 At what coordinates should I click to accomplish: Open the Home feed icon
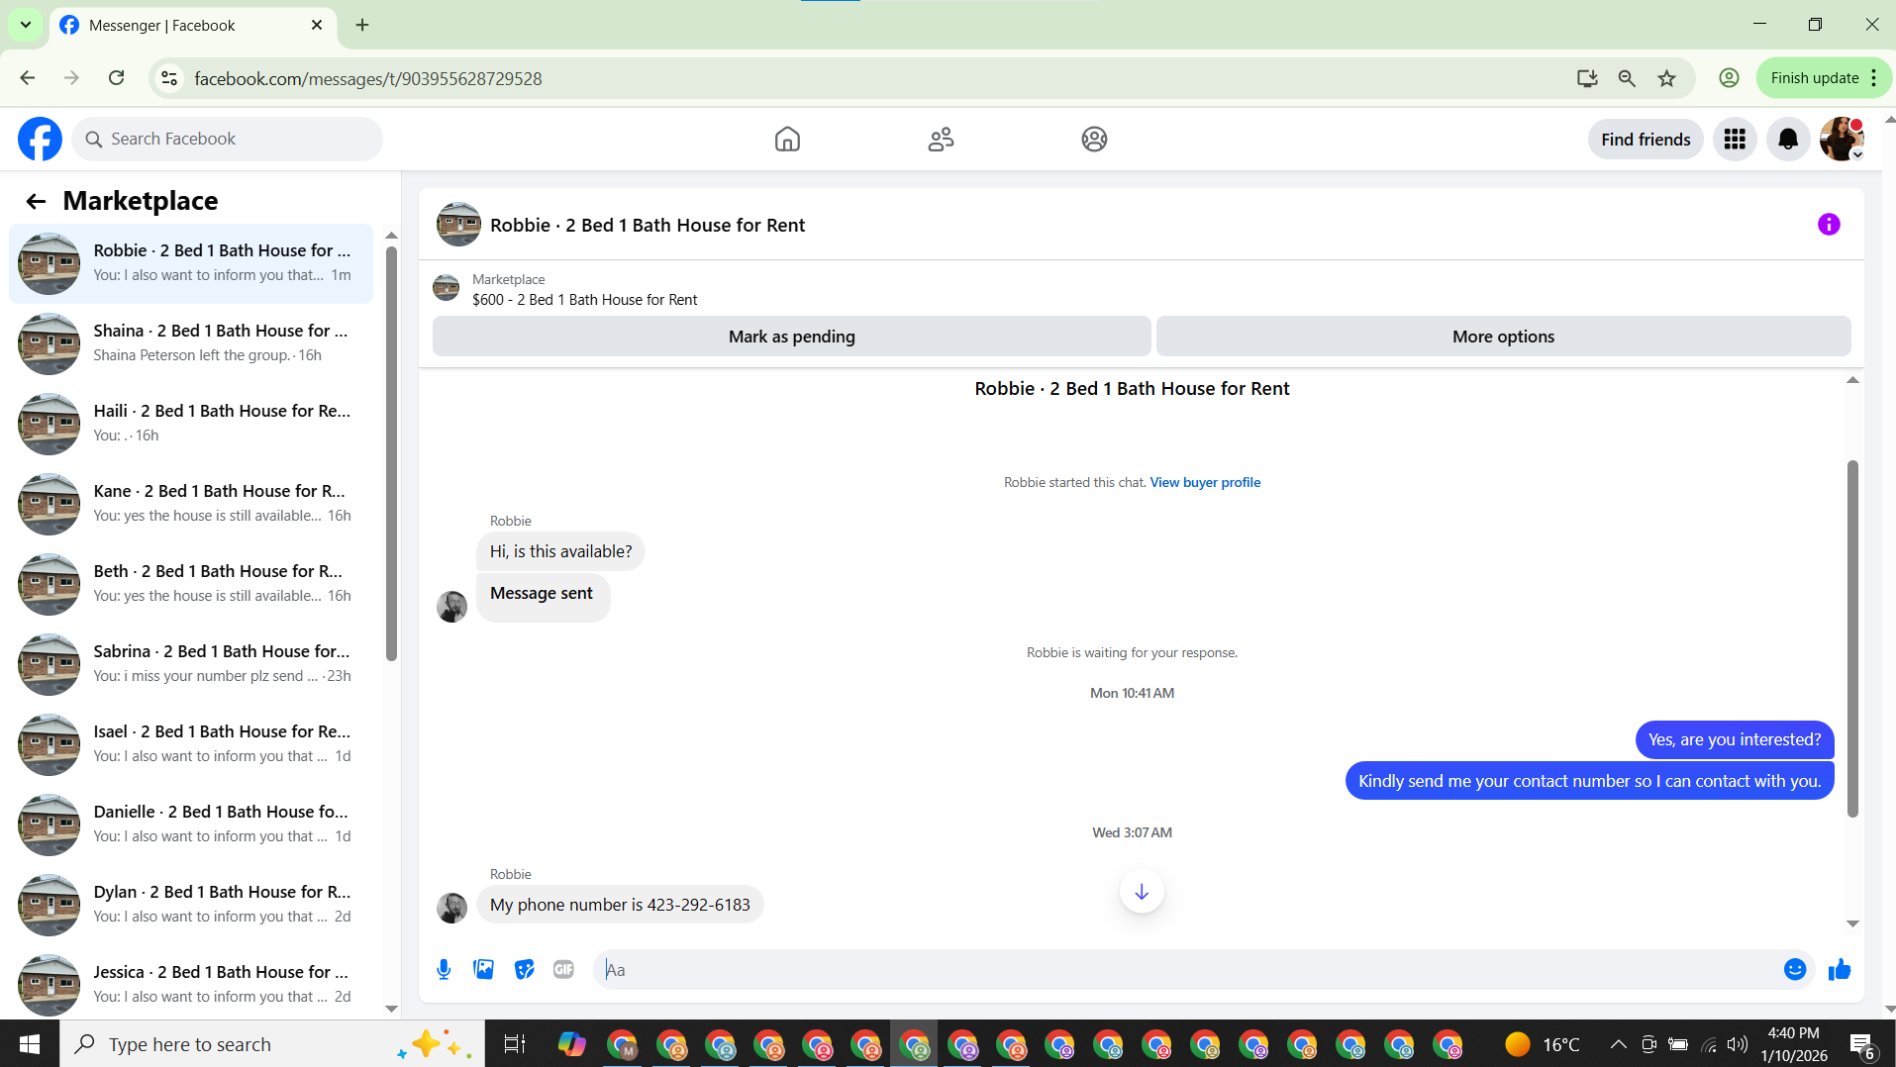(x=787, y=139)
